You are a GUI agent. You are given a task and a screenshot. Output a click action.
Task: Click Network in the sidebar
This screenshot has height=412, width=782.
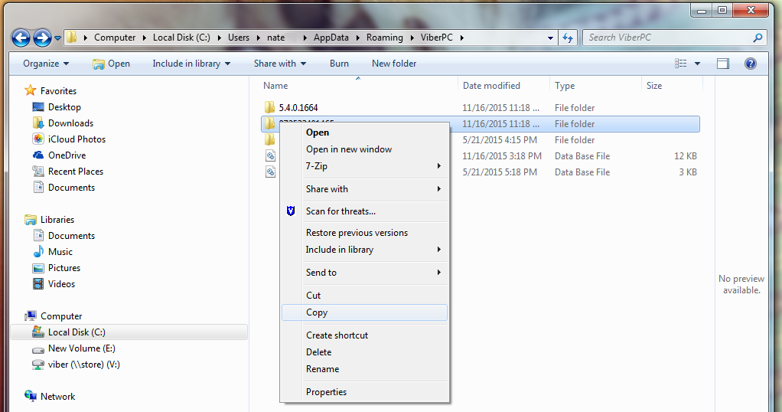(x=57, y=397)
